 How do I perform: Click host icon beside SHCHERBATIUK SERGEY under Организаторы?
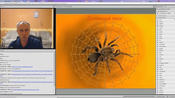pyautogui.click(x=157, y=13)
